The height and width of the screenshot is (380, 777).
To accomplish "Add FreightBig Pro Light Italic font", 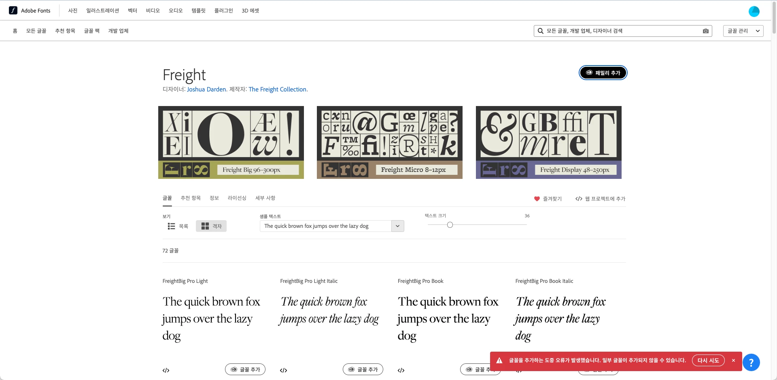I will pyautogui.click(x=363, y=369).
